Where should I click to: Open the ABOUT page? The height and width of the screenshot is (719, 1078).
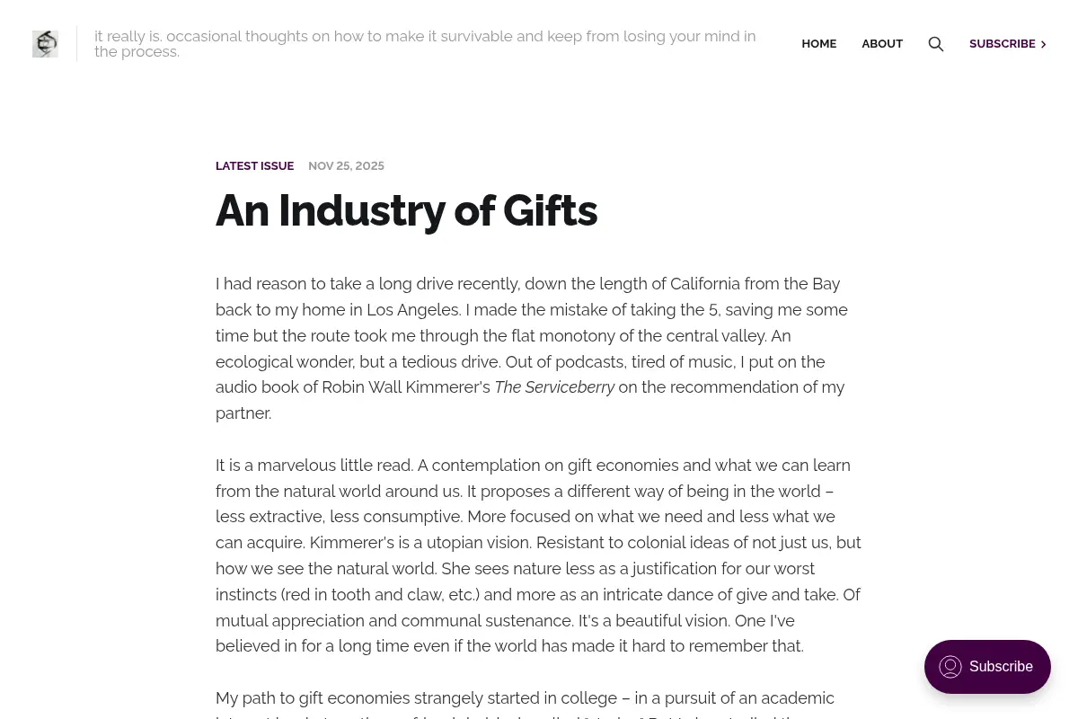click(x=882, y=44)
